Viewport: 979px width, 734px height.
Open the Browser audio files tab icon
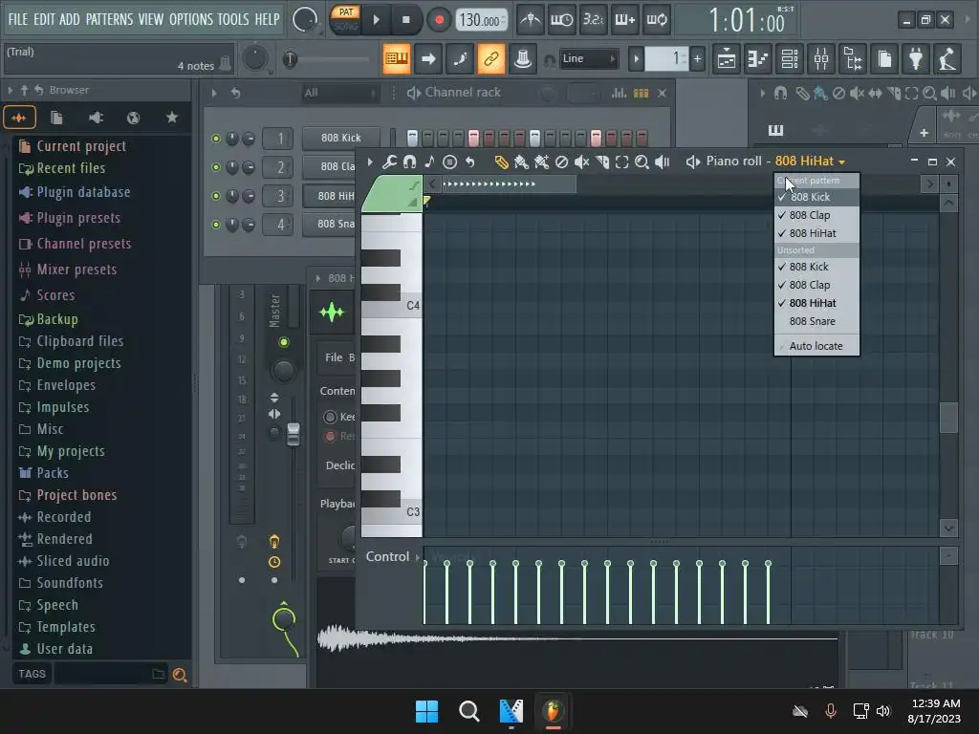point(19,118)
